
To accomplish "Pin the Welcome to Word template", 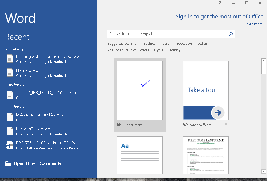I will pos(226,125).
